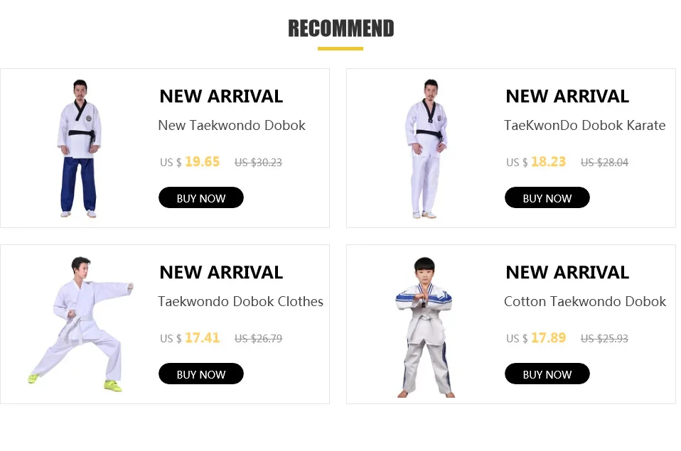The image size is (681, 451).
Task: Click the crossed-out US $30.23 original price
Action: pyautogui.click(x=259, y=163)
